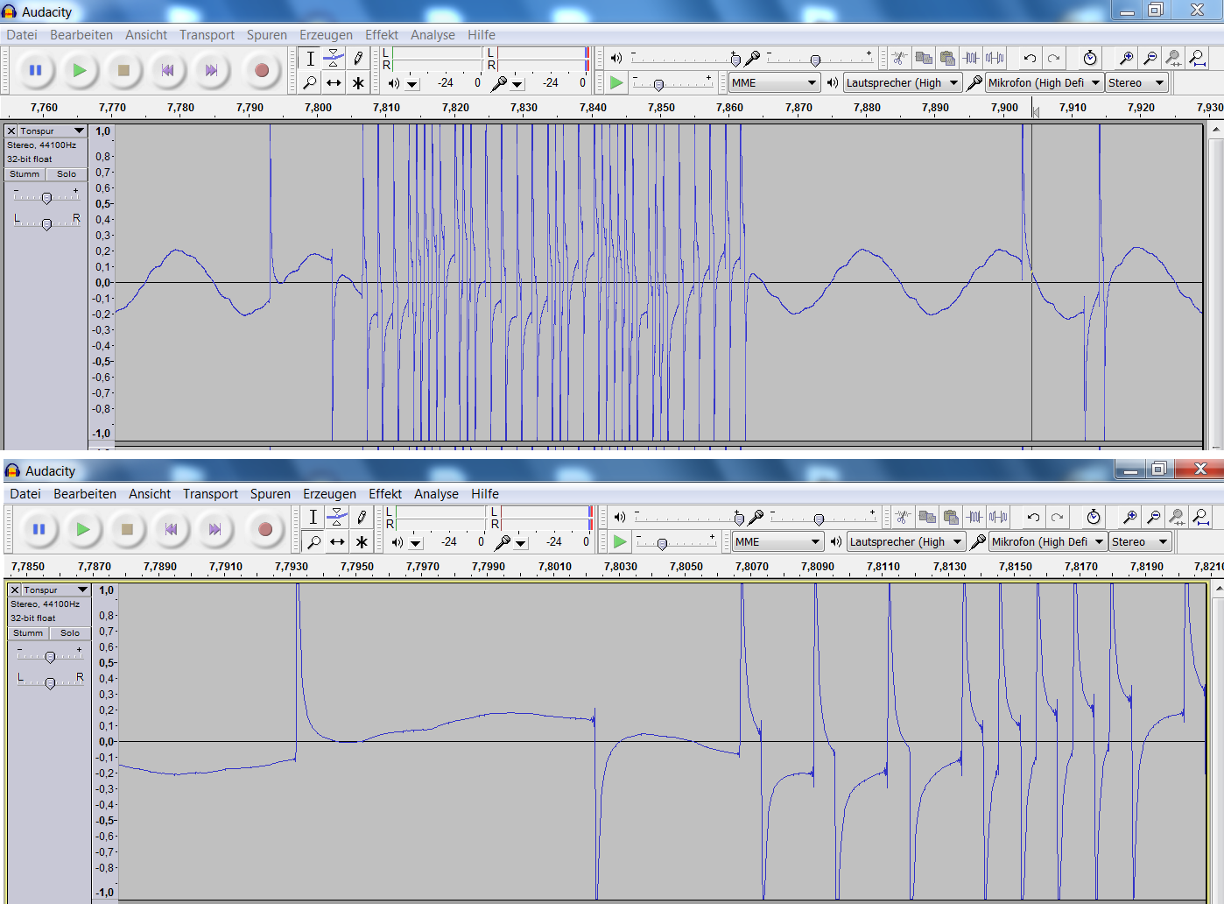
Task: Open Stereo channels dropdown in upper window
Action: click(x=1136, y=82)
